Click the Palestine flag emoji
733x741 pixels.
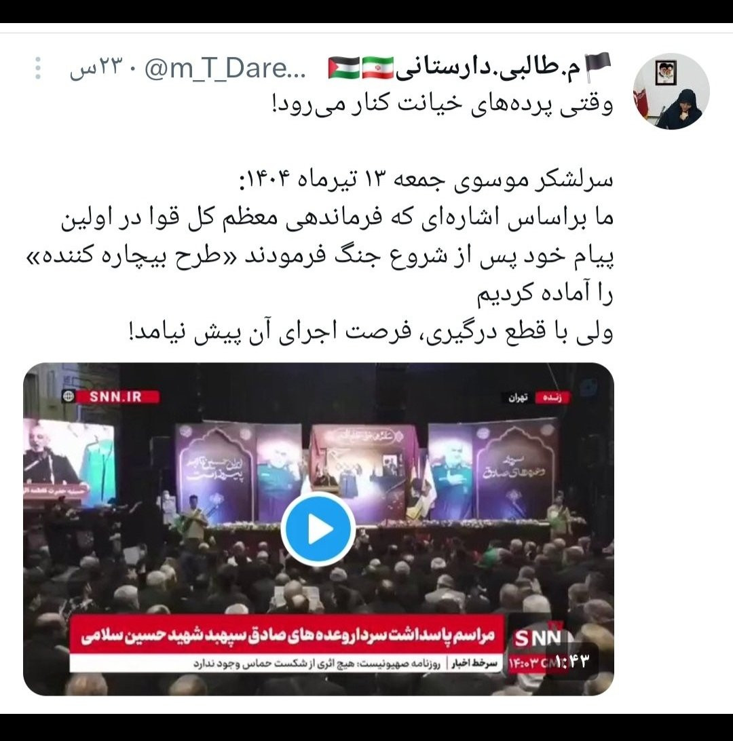point(344,69)
